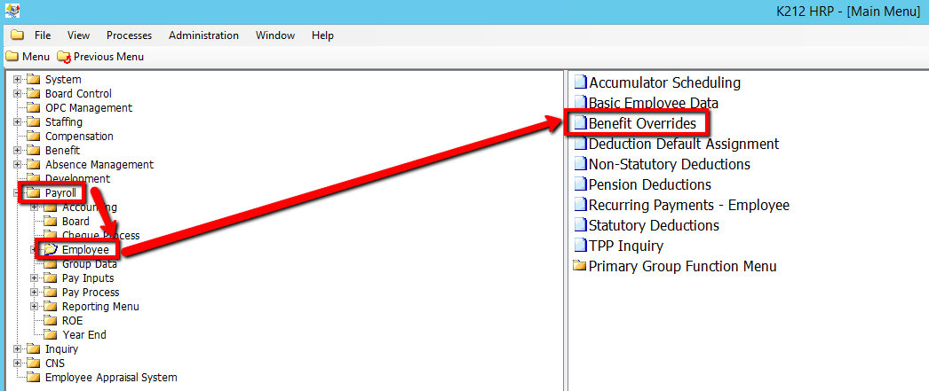Expand the Reporting Menu tree node
929x391 pixels.
pos(34,307)
